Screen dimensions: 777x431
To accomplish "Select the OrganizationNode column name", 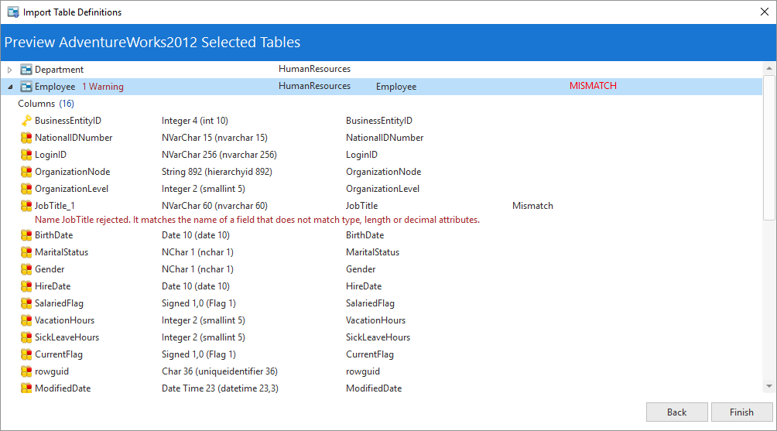I will click(x=72, y=172).
